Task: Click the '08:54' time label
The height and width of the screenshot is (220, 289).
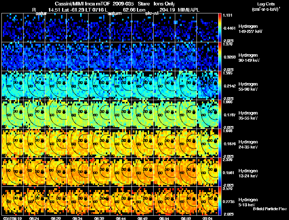Action: click(x=164, y=218)
